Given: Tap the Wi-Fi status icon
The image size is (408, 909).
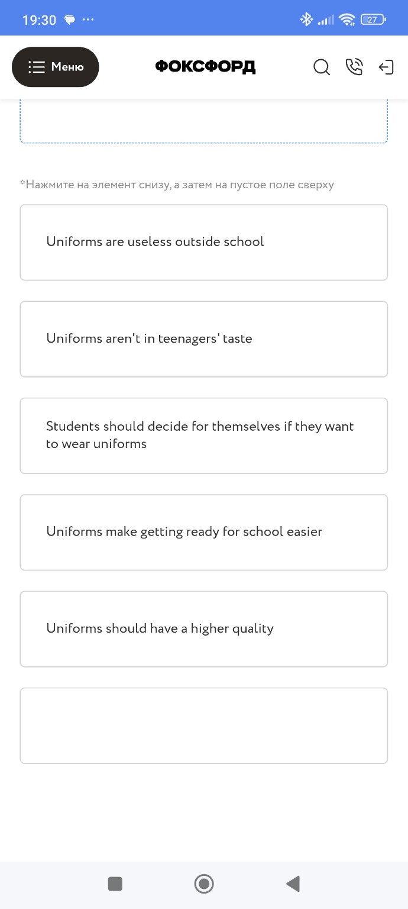Looking at the screenshot, I should pyautogui.click(x=347, y=20).
